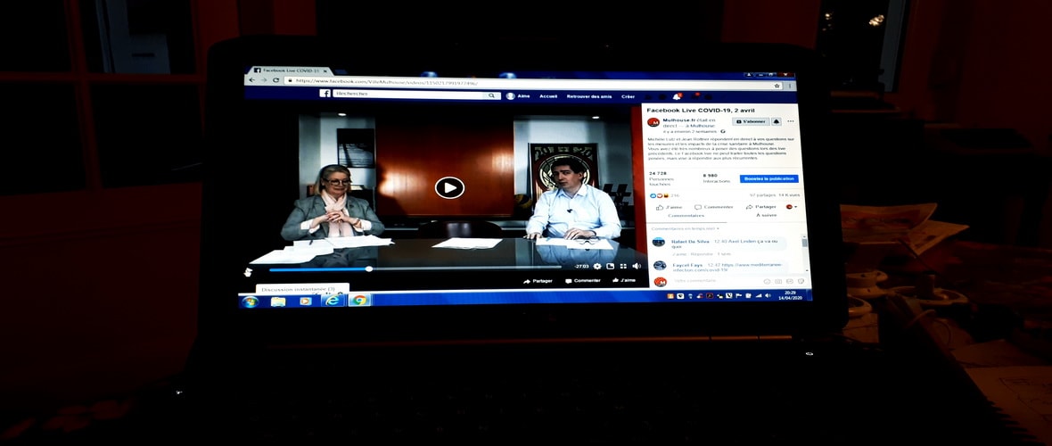The height and width of the screenshot is (446, 1052).
Task: Open the Aime profile avatar
Action: [511, 96]
